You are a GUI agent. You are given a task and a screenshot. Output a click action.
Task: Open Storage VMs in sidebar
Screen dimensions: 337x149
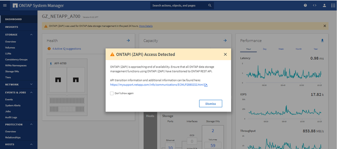[x=12, y=71]
